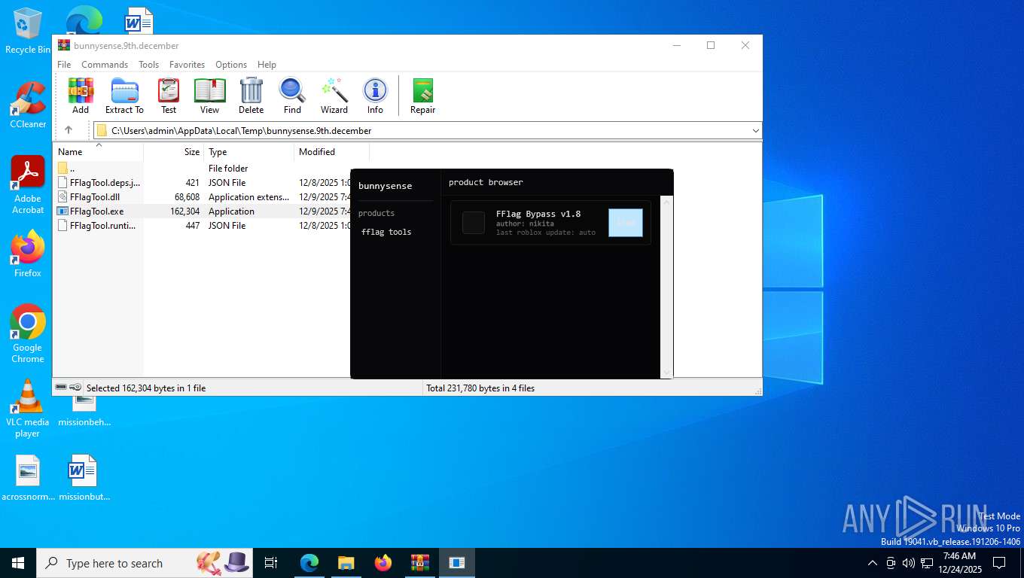The width and height of the screenshot is (1024, 578).
Task: Select FFlagTool.dll file row
Action: (202, 196)
